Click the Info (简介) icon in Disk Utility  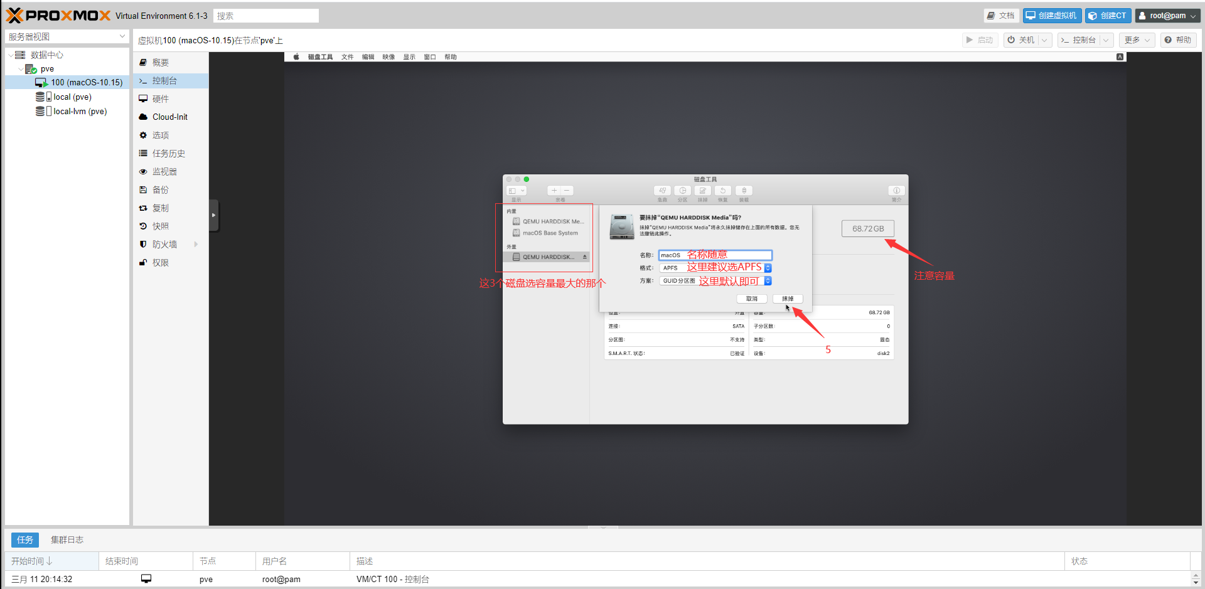click(896, 191)
